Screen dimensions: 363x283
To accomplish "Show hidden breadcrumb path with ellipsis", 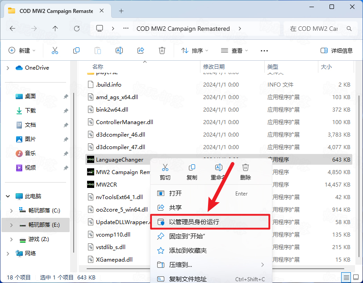I will pyautogui.click(x=126, y=29).
